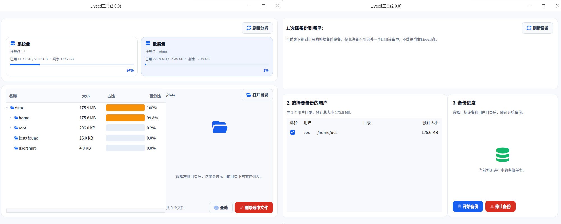Click the 名称 name column header

click(13, 96)
